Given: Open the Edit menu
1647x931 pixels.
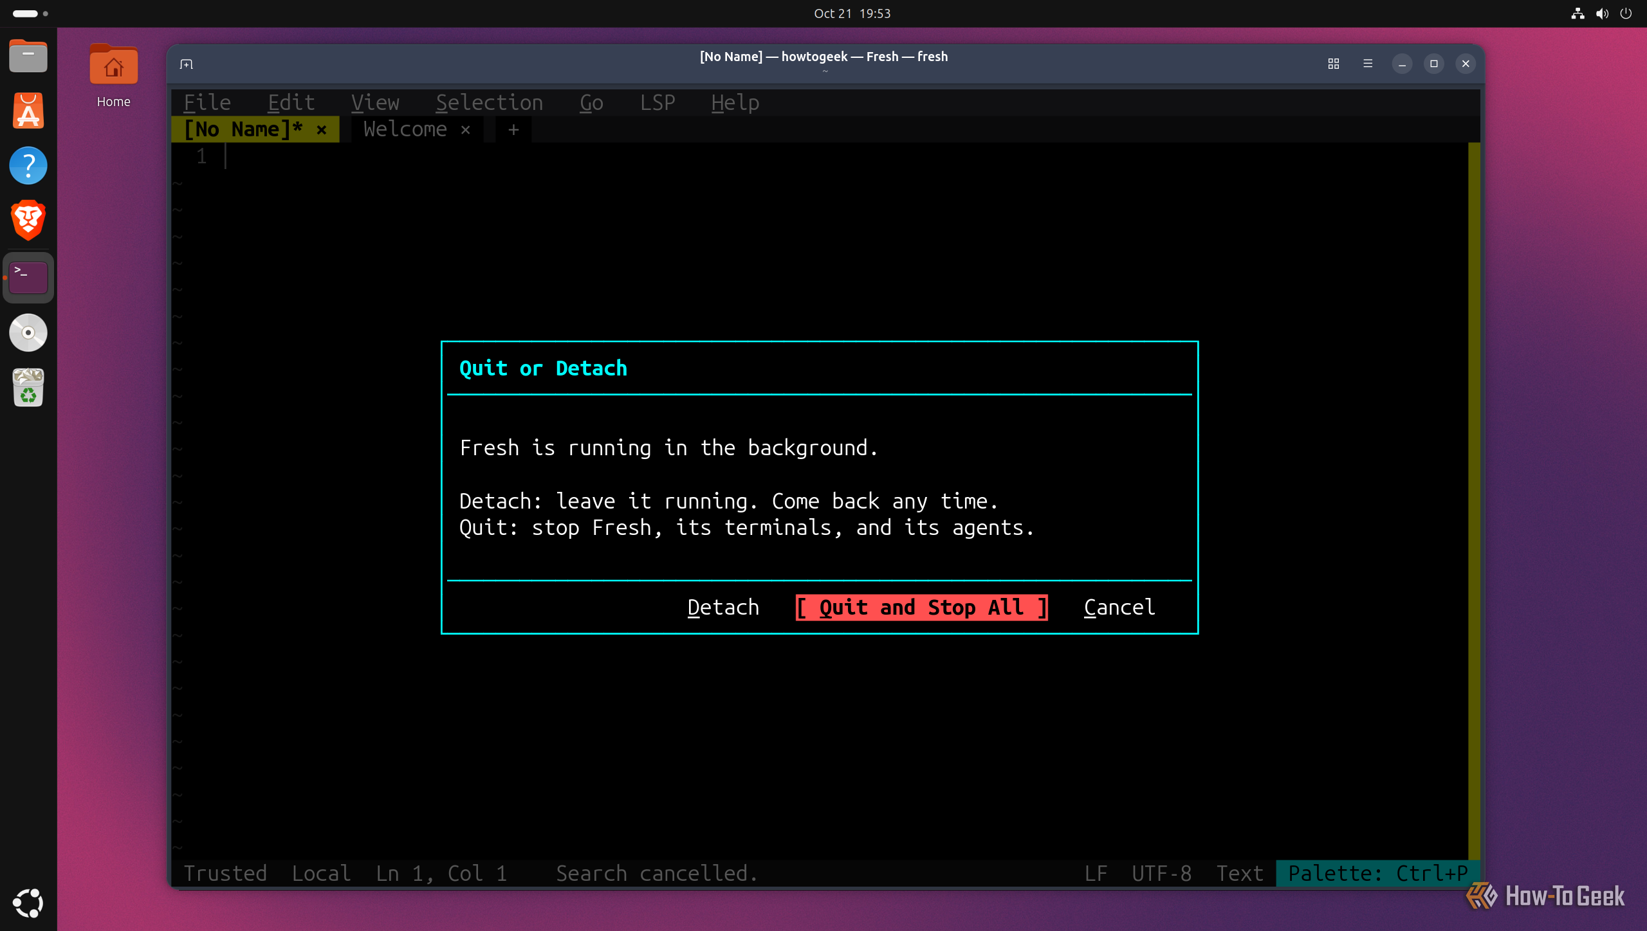Looking at the screenshot, I should (x=291, y=103).
